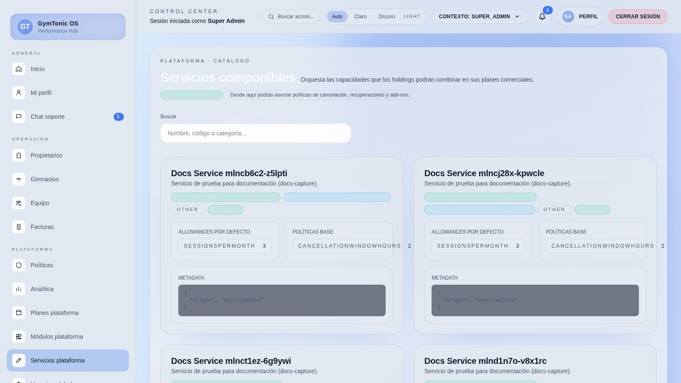Switch theme to Auto mode
The image size is (681, 383).
click(337, 17)
